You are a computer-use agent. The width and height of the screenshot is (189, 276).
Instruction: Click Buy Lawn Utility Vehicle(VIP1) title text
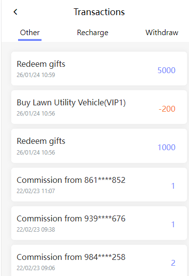[x=71, y=102]
